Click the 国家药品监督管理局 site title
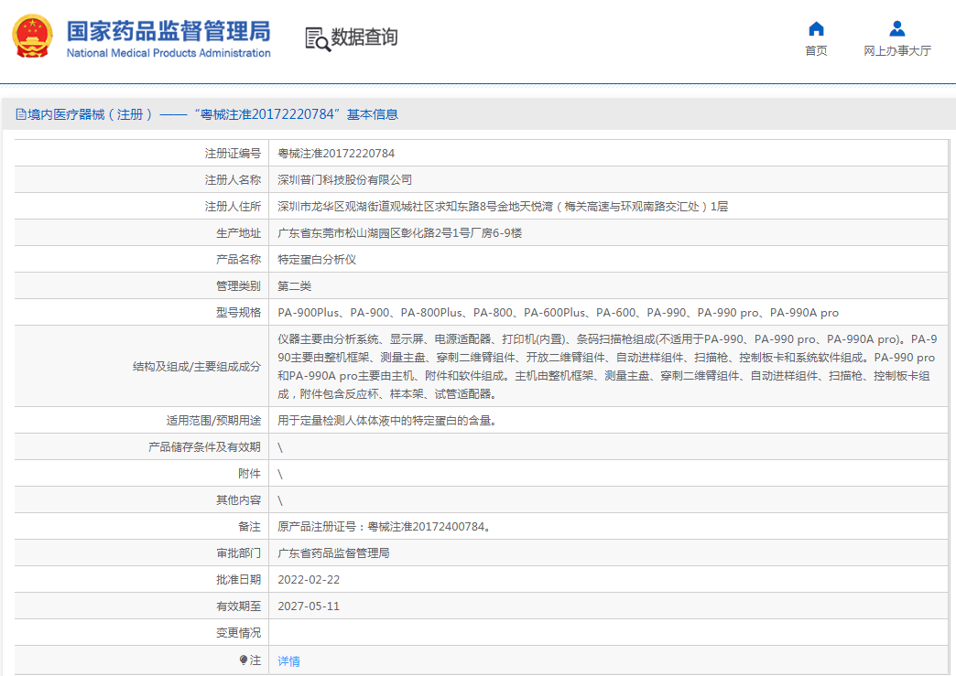Screen dimensions: 956x676 click(168, 30)
